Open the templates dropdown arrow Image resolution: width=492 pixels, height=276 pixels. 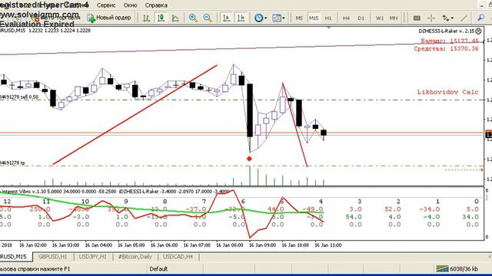pos(284,18)
